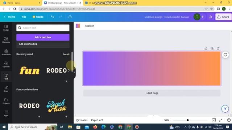The width and height of the screenshot is (232, 130).
Task: Open the Design sidebar panel
Action: [6, 28]
